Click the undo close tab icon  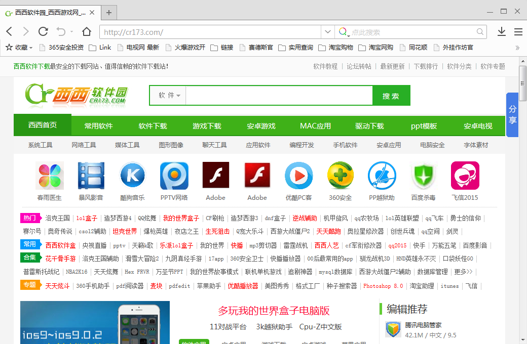pyautogui.click(x=61, y=31)
